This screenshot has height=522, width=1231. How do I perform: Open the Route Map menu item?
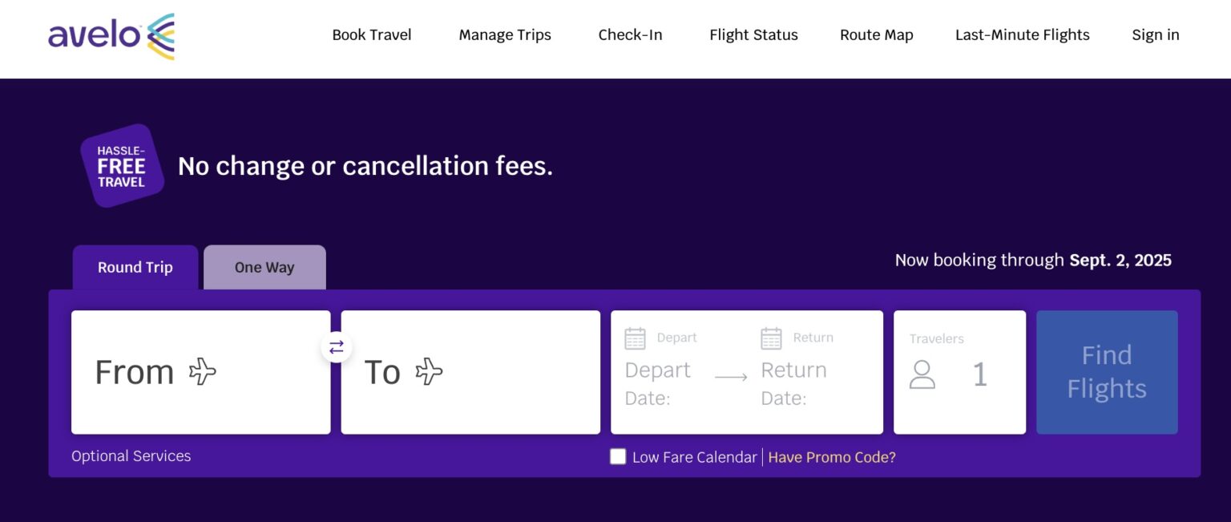coord(876,34)
